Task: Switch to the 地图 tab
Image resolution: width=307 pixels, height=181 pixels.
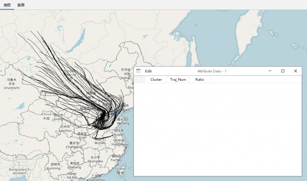Action: click(7, 5)
